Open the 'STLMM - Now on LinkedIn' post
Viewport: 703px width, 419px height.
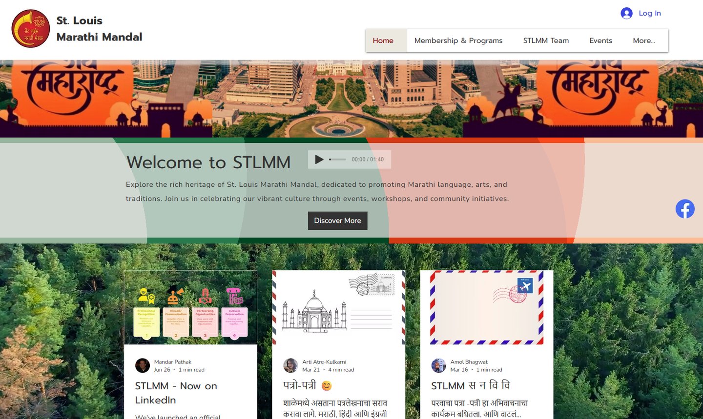click(x=176, y=393)
